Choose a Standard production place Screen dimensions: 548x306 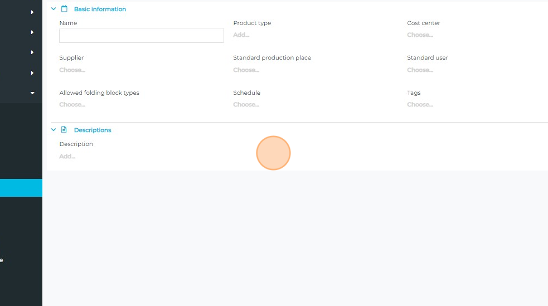[246, 70]
